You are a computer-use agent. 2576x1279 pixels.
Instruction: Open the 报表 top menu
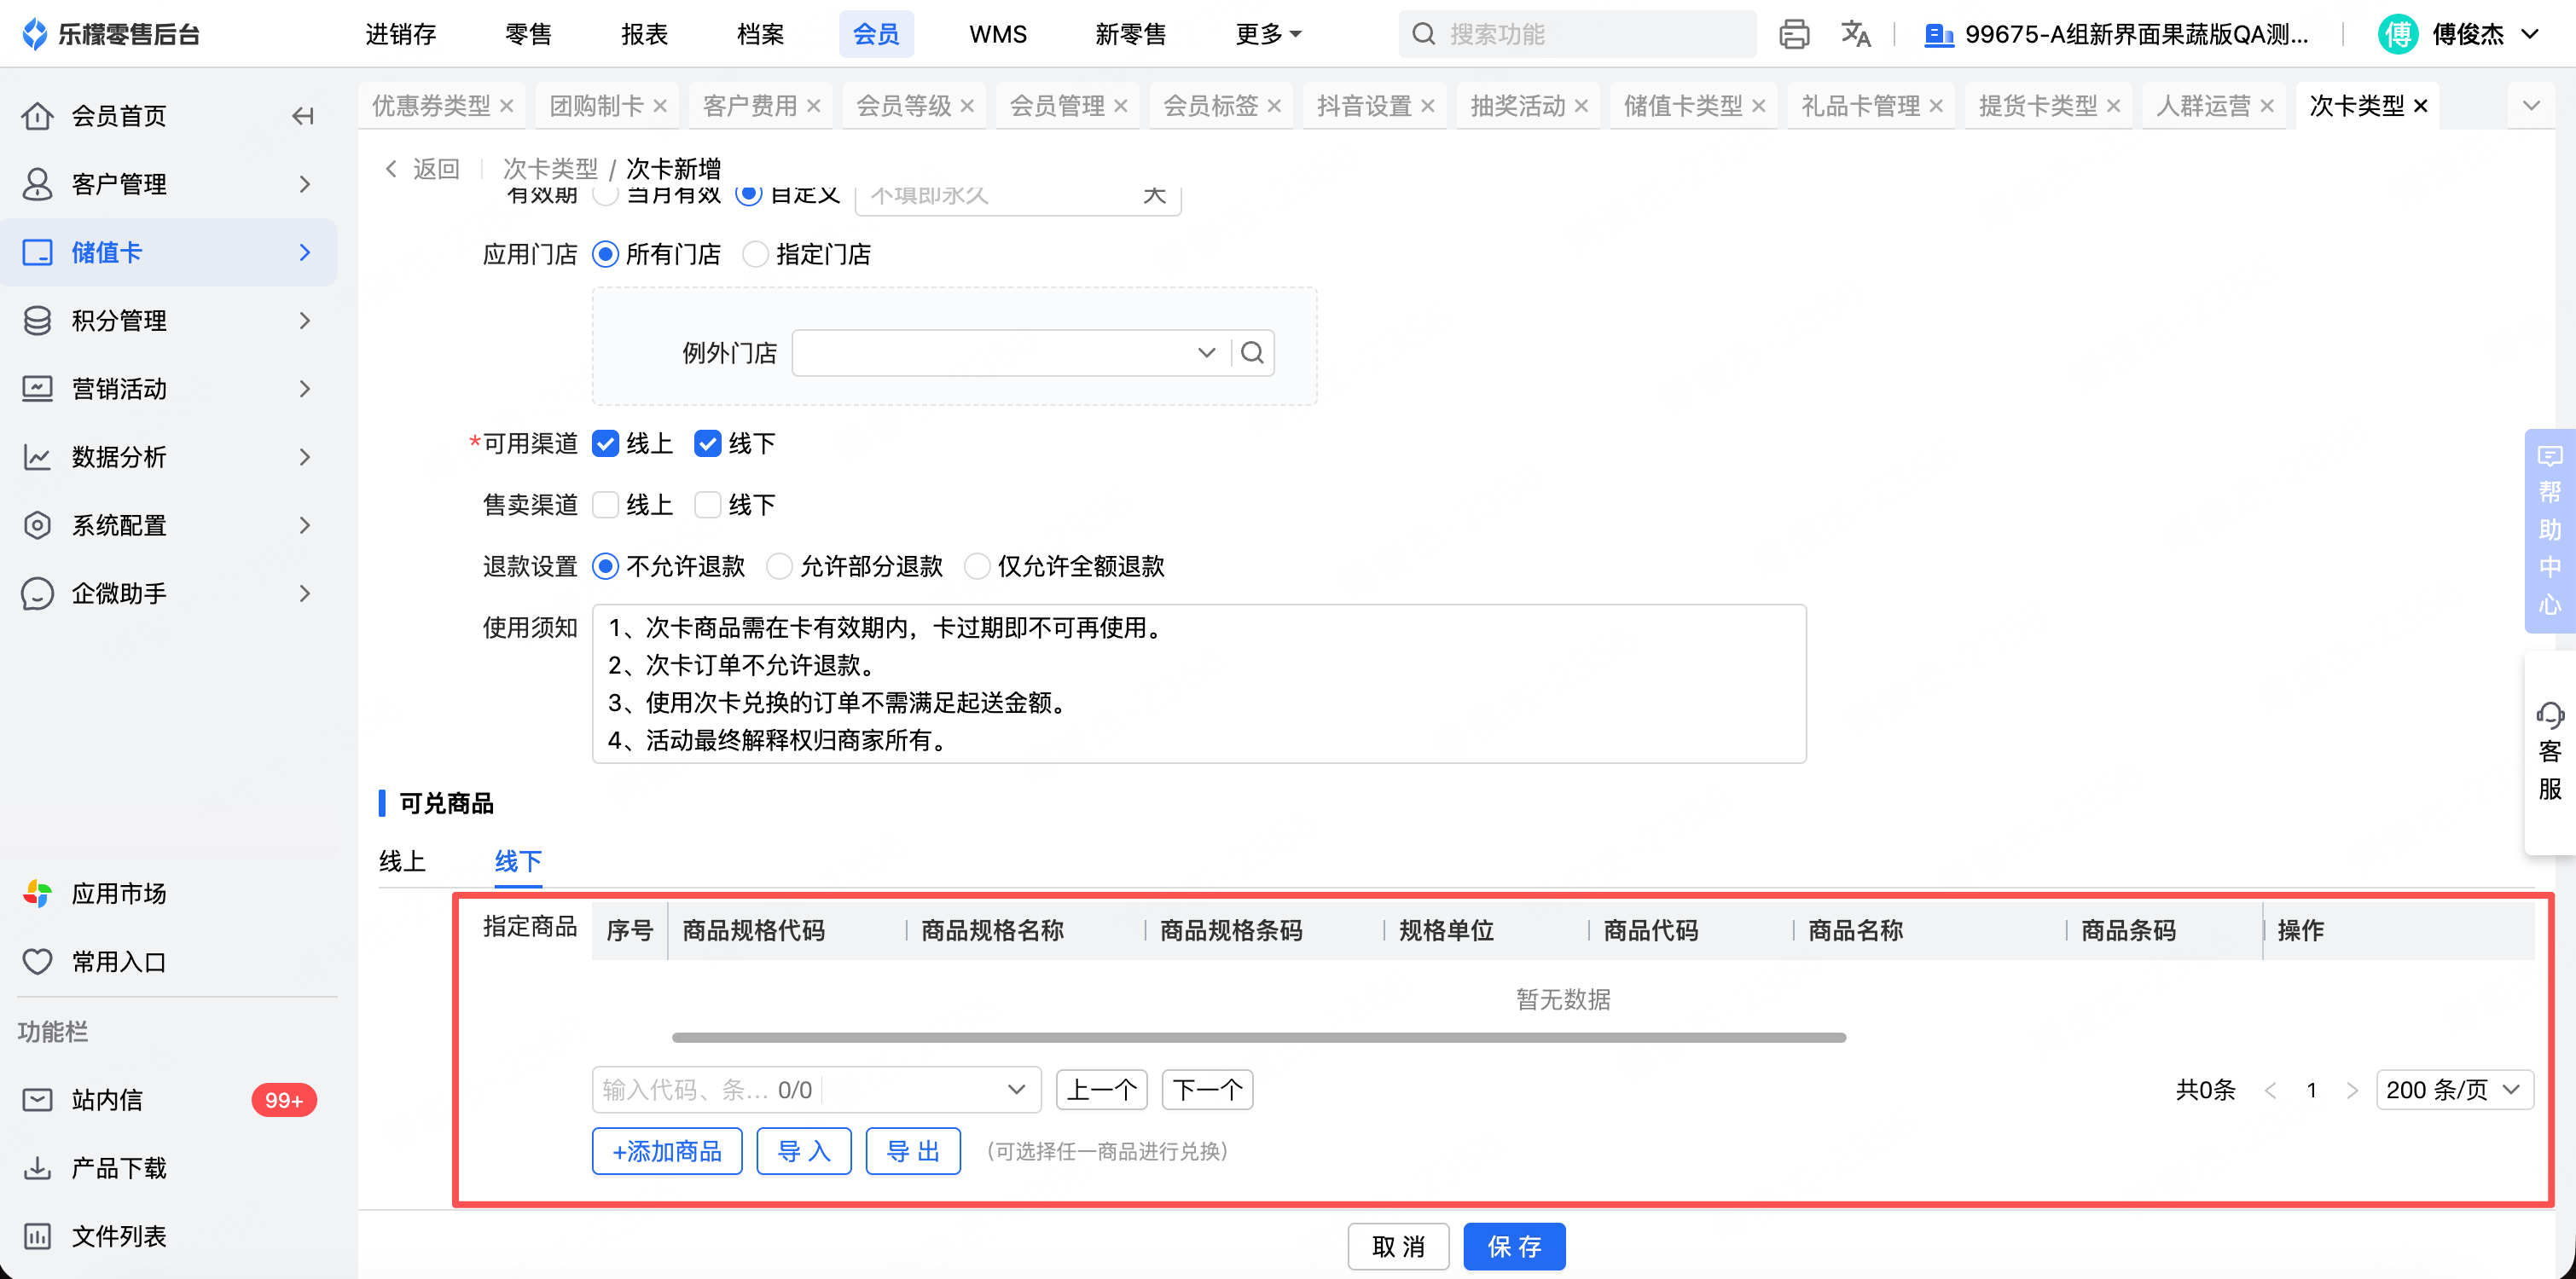coord(644,34)
